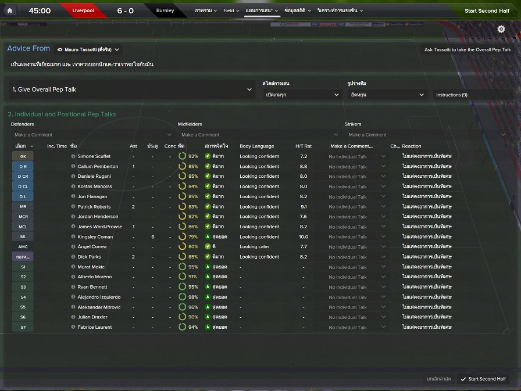Select GK position badge for Scuffet
This screenshot has height=391, width=521.
pyautogui.click(x=23, y=156)
